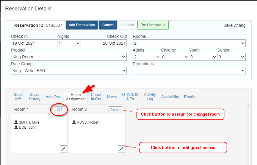Expand the Rooms count dropdown
This screenshot has width=257, height=165.
coord(189,43)
